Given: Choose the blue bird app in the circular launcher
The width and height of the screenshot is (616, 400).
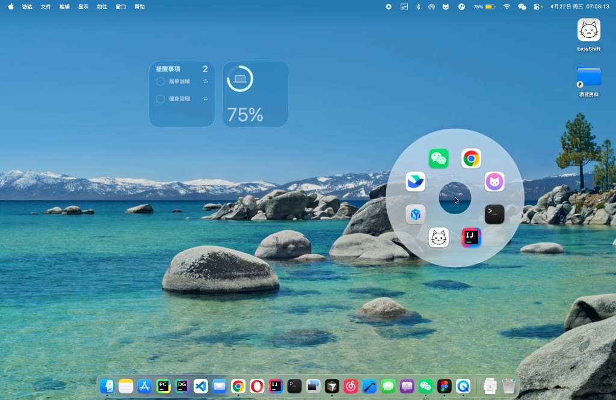Looking at the screenshot, I should tap(415, 182).
